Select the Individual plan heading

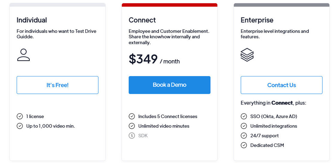[x=32, y=20]
